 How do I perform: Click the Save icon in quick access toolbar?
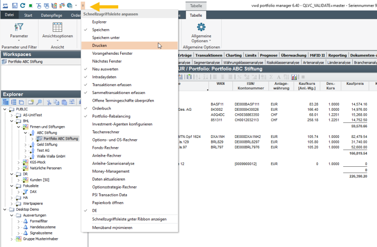point(15,5)
